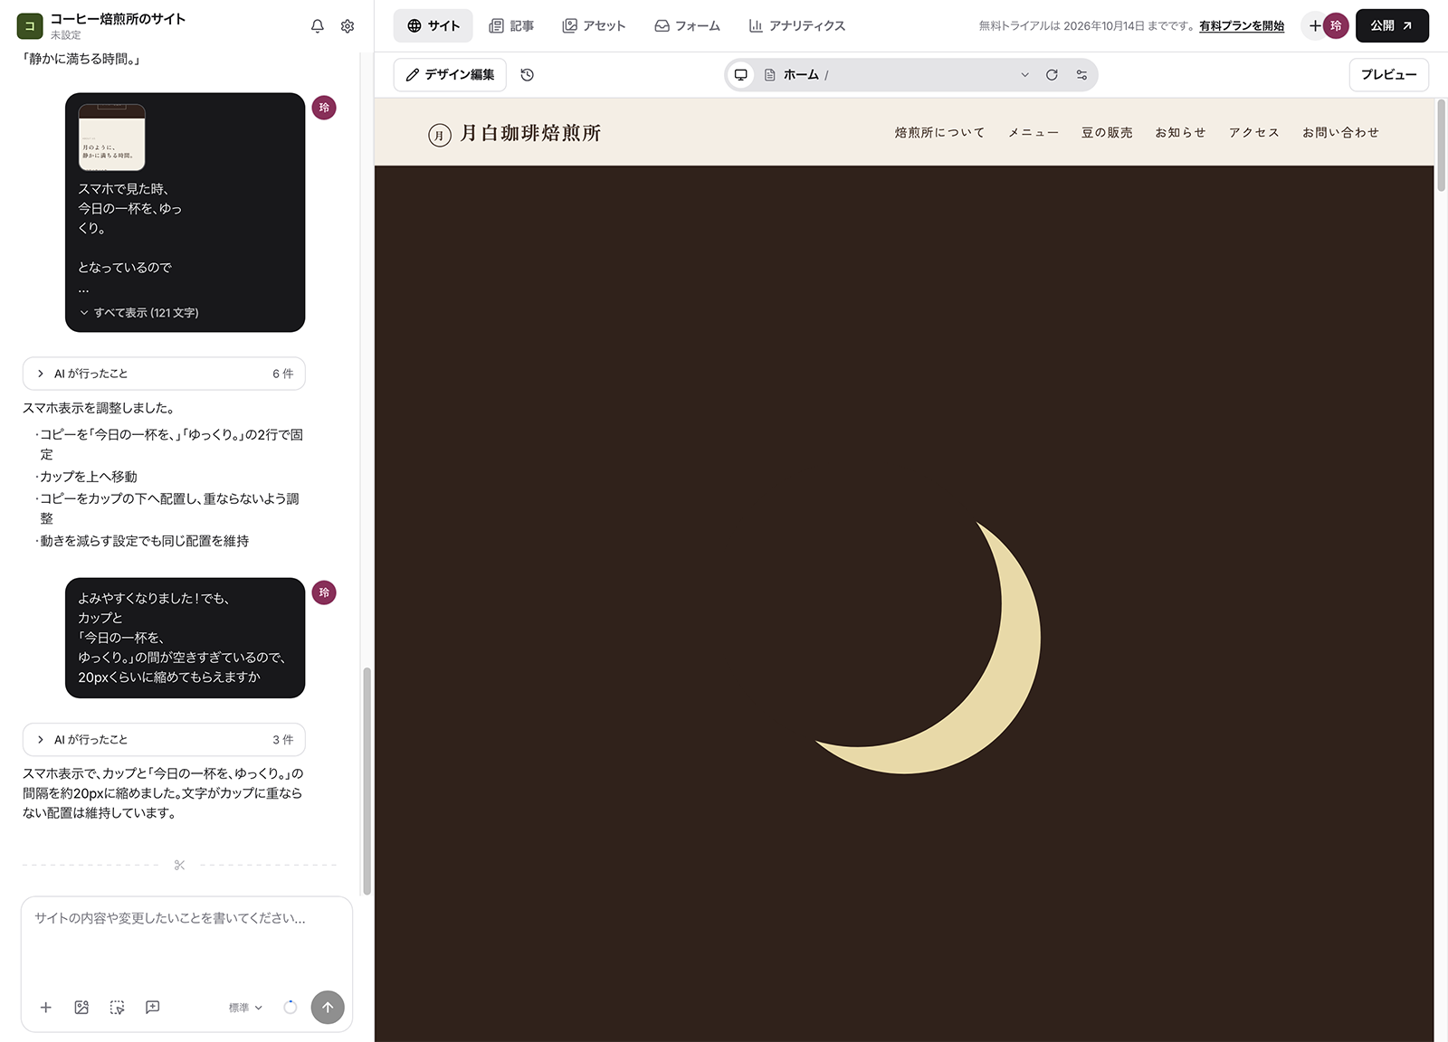Open version history clock icon

pyautogui.click(x=528, y=75)
